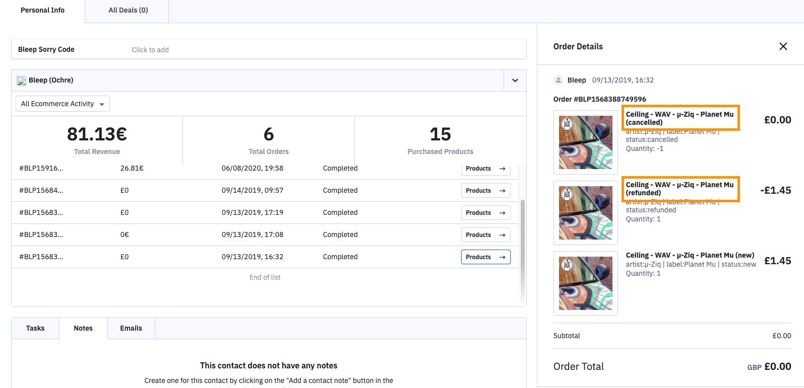Open the All Ecommerce Activity dropdown
This screenshot has width=804, height=388.
pos(63,104)
